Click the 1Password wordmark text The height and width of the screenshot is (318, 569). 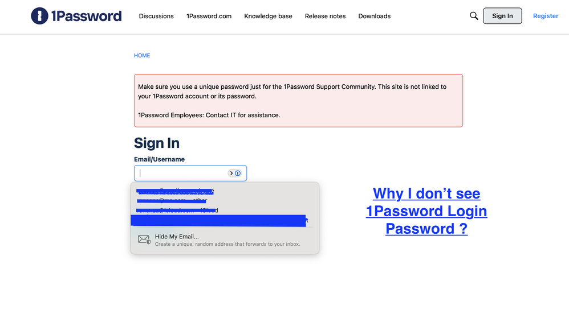(86, 16)
